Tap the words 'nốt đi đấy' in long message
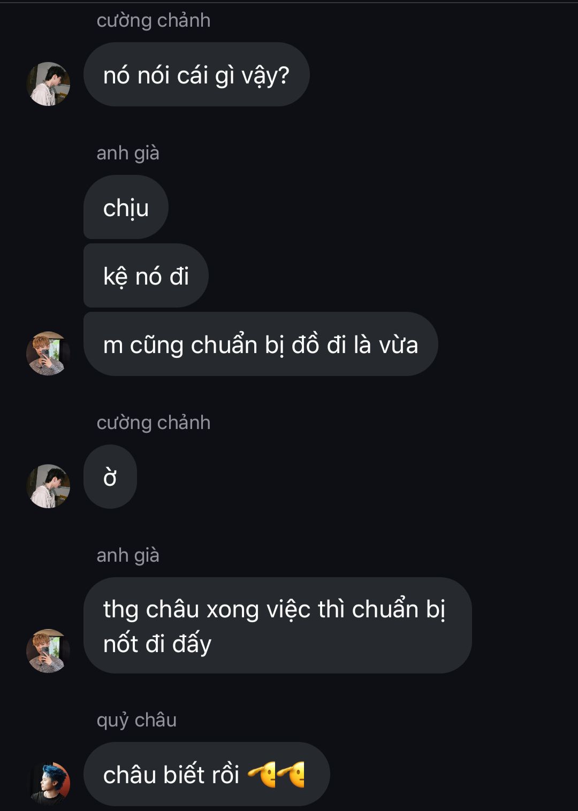This screenshot has height=811, width=578. (x=157, y=644)
